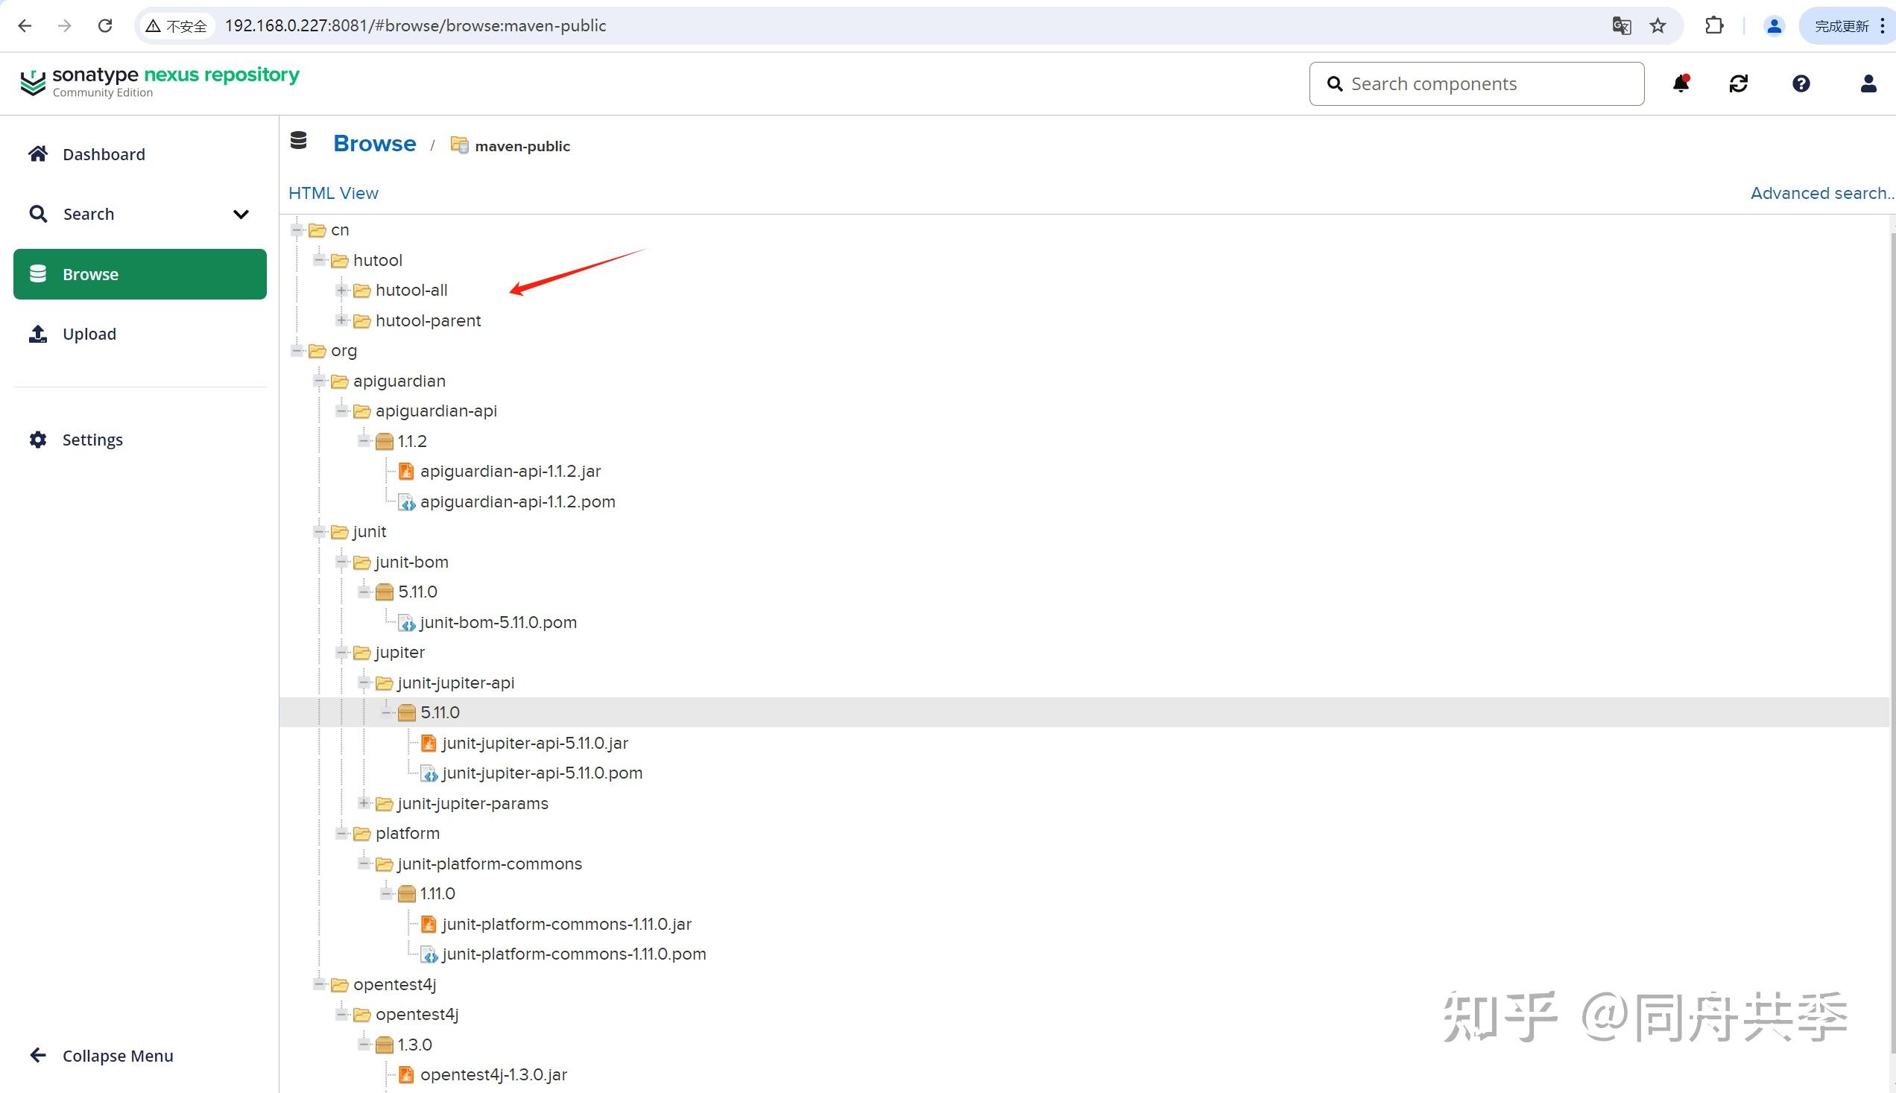Click the refresh icon in Nexus header
Viewport: 1896px width, 1093px height.
[1738, 83]
